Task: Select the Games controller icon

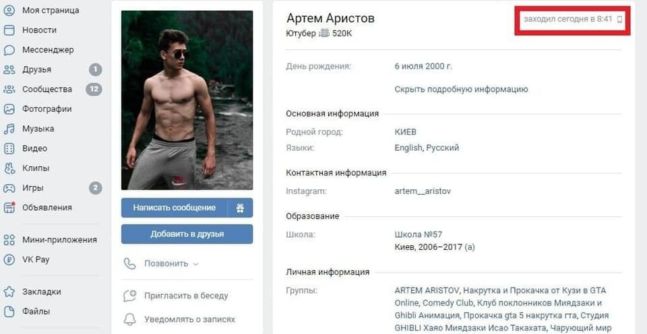Action: coord(9,188)
